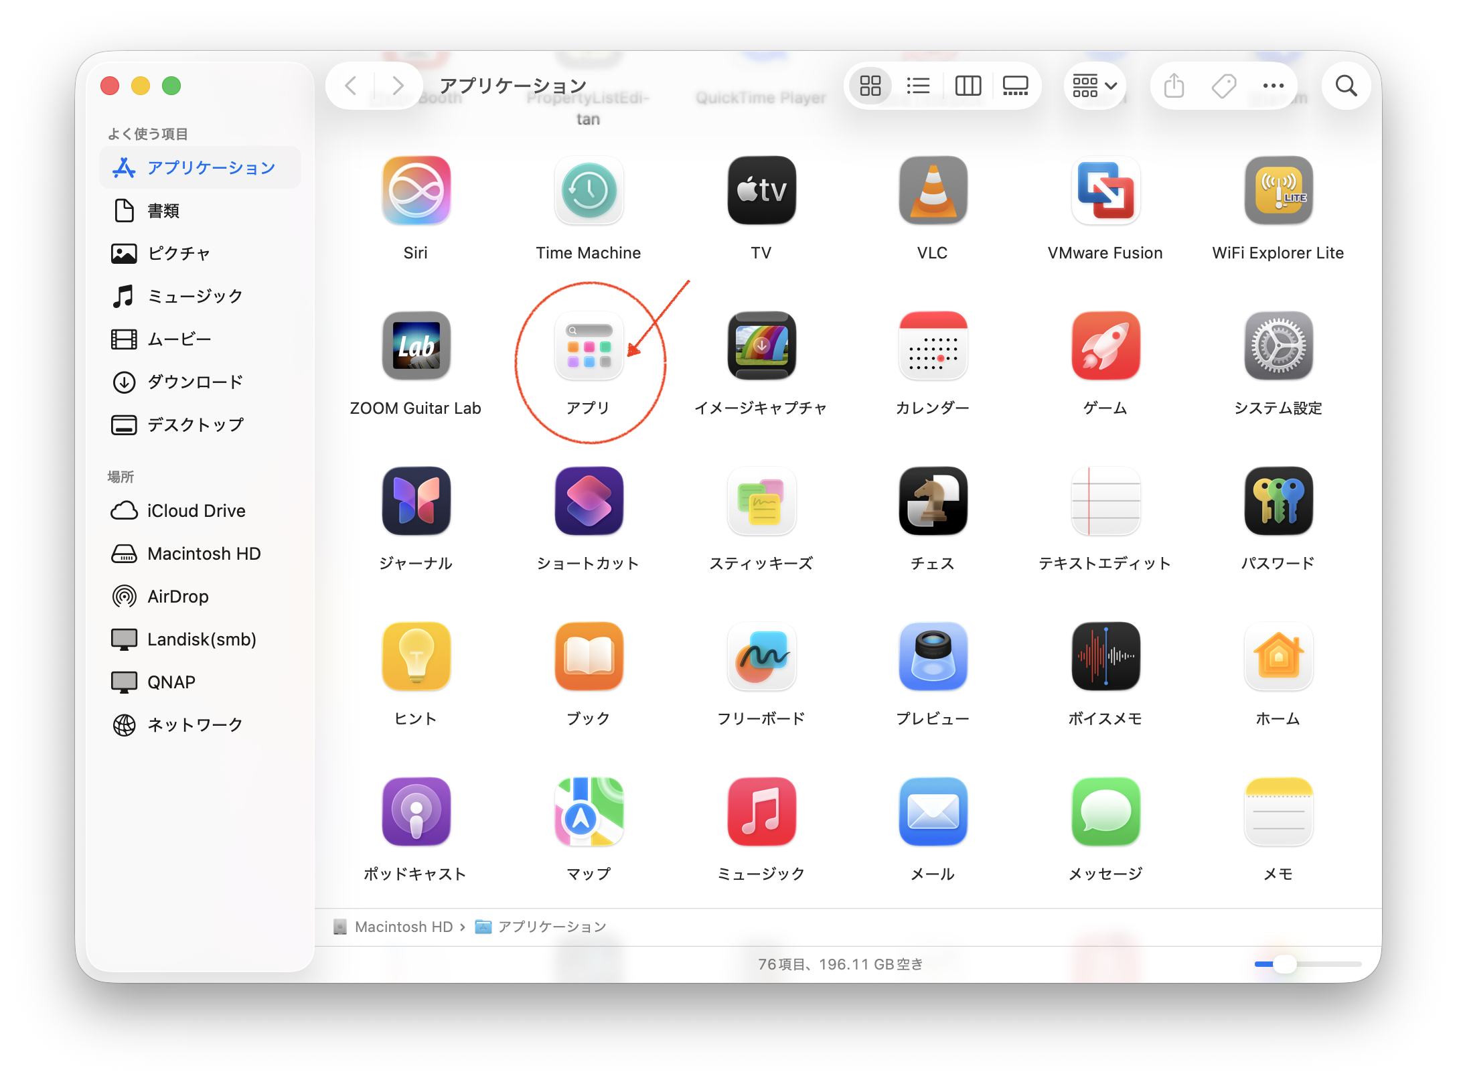1457x1082 pixels.
Task: Select the VLC app icon
Action: coord(933,191)
